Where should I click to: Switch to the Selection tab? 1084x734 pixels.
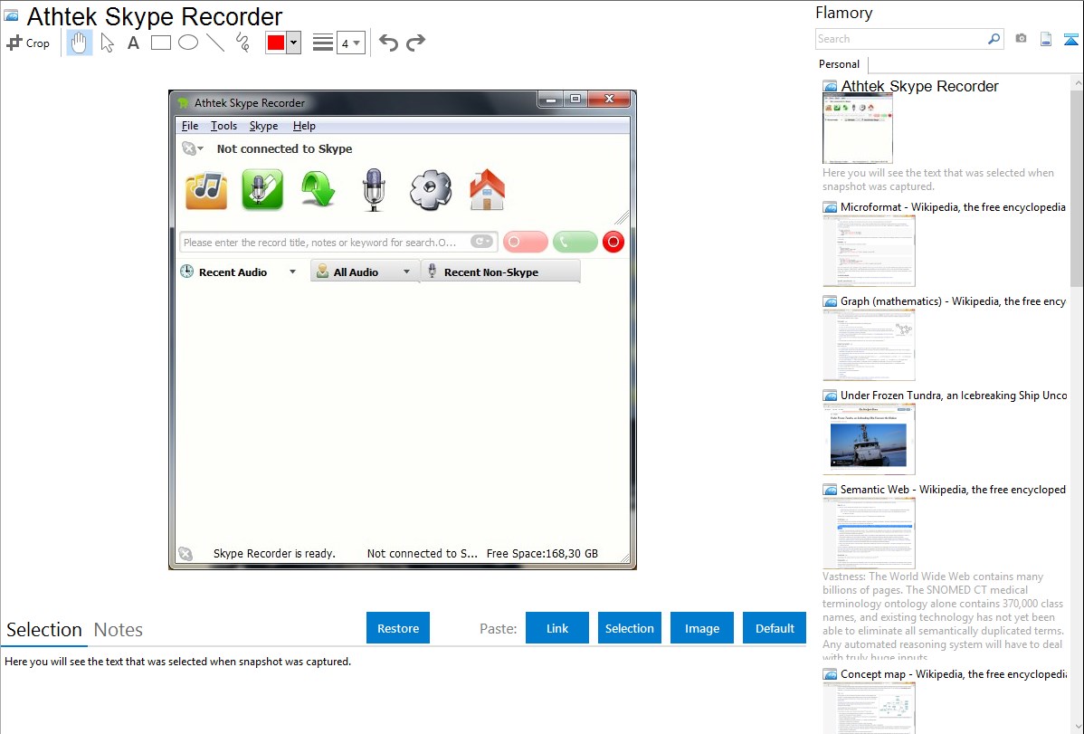coord(44,630)
